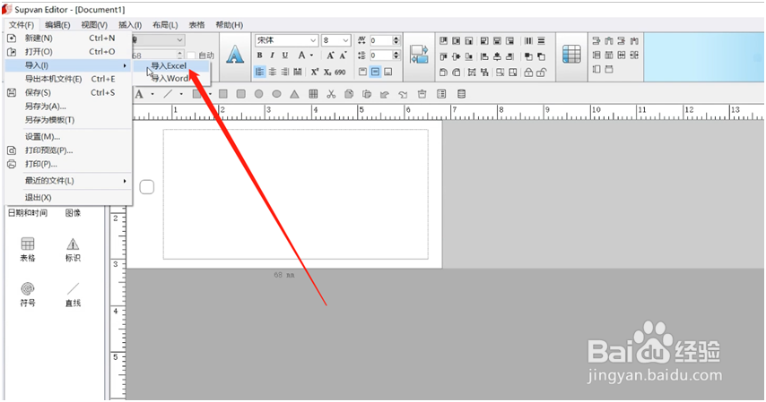The image size is (766, 402).
Task: Select 打开(O) in File menu
Action: [x=68, y=52]
